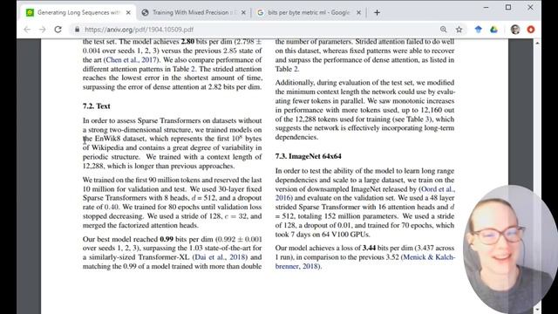This screenshot has height=314, width=558.
Task: Click the '7.3. ImageNet 64x64' heading
Action: click(x=308, y=156)
